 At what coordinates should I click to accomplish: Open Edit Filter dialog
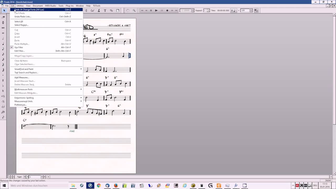[x=46, y=51]
